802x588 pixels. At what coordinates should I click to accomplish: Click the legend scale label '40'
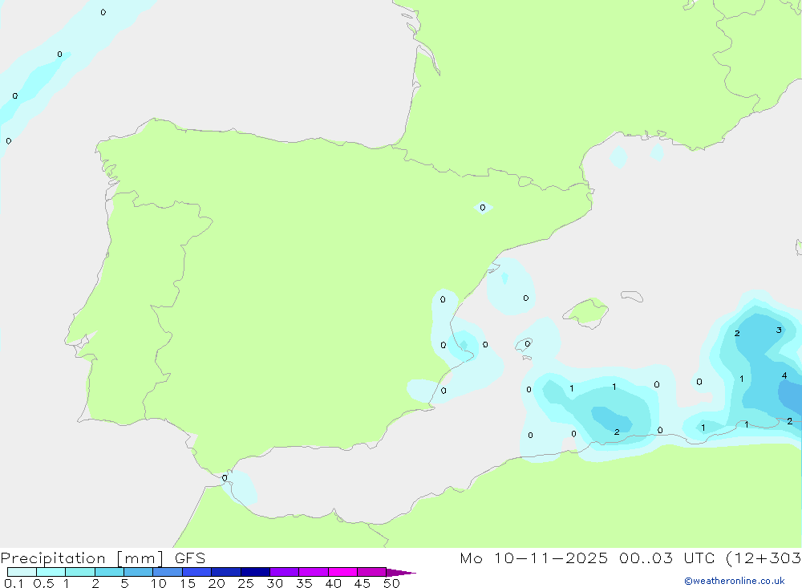(x=333, y=583)
